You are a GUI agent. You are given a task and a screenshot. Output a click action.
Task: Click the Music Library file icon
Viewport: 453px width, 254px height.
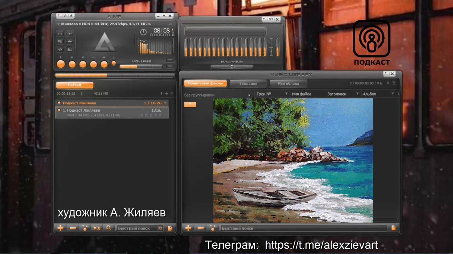click(394, 228)
